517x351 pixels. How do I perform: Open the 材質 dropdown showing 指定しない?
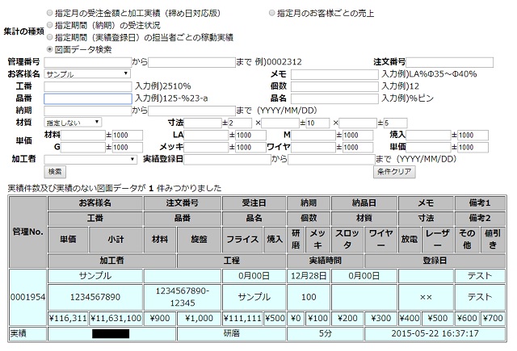click(73, 123)
